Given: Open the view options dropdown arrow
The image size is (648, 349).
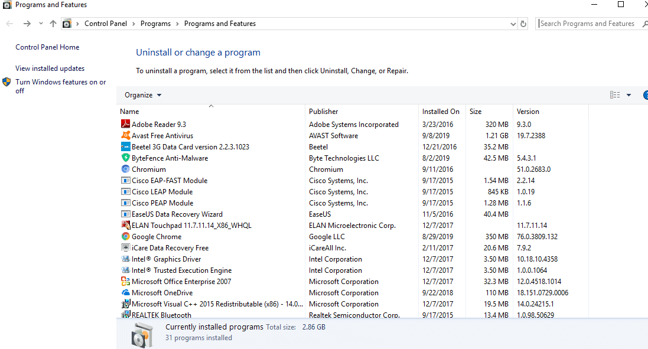Looking at the screenshot, I should 629,95.
